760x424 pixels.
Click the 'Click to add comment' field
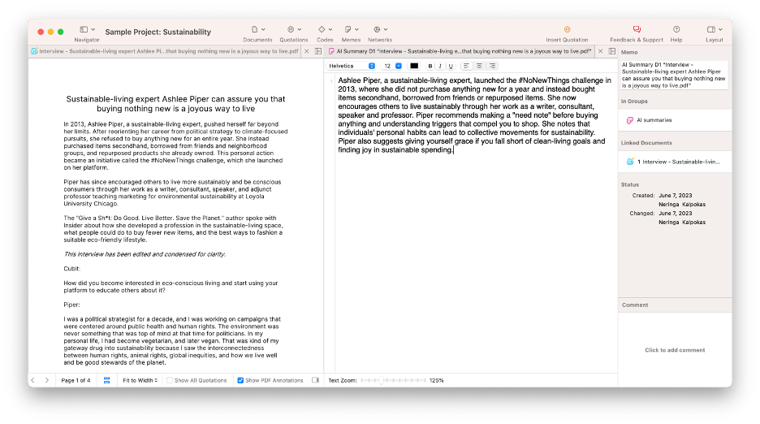(x=675, y=350)
